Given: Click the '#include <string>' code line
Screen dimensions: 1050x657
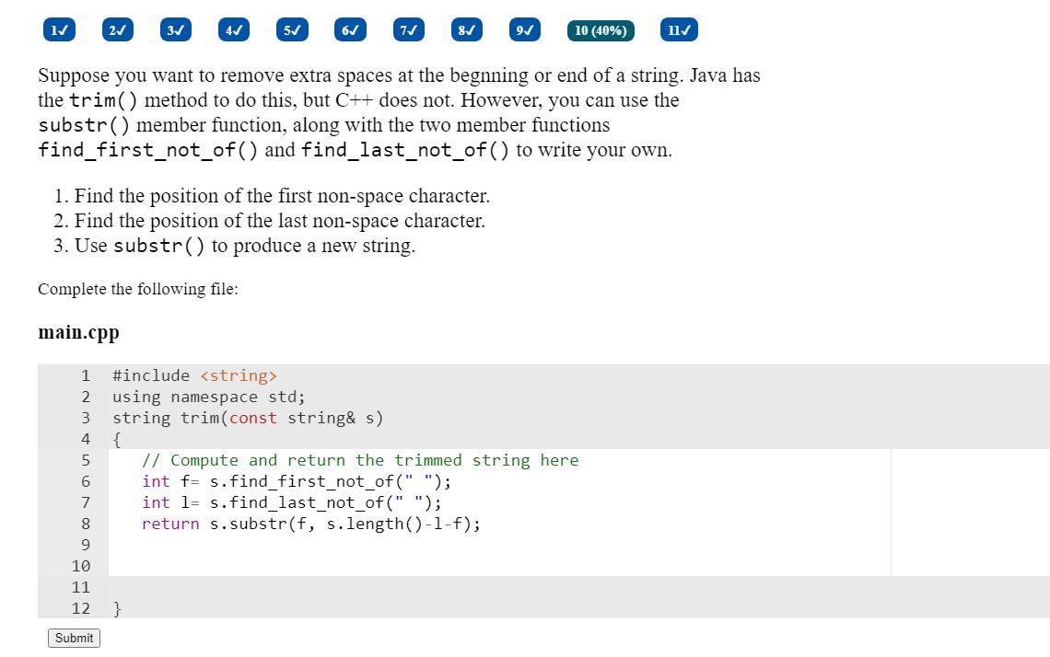Looking at the screenshot, I should [195, 375].
